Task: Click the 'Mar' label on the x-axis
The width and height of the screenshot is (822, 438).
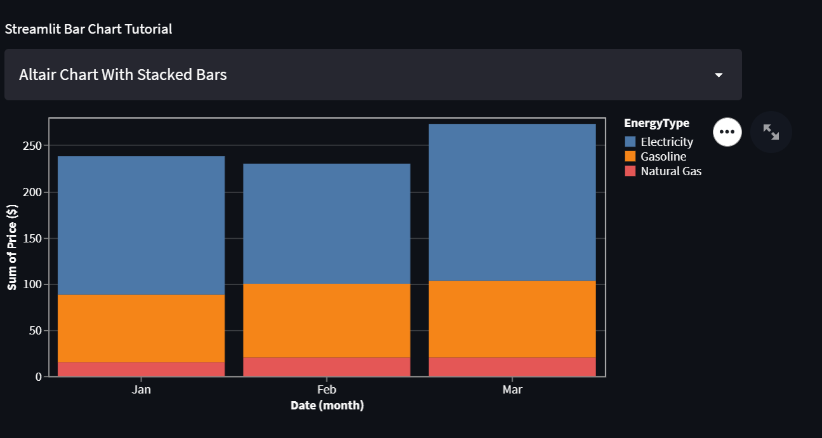Action: point(512,389)
